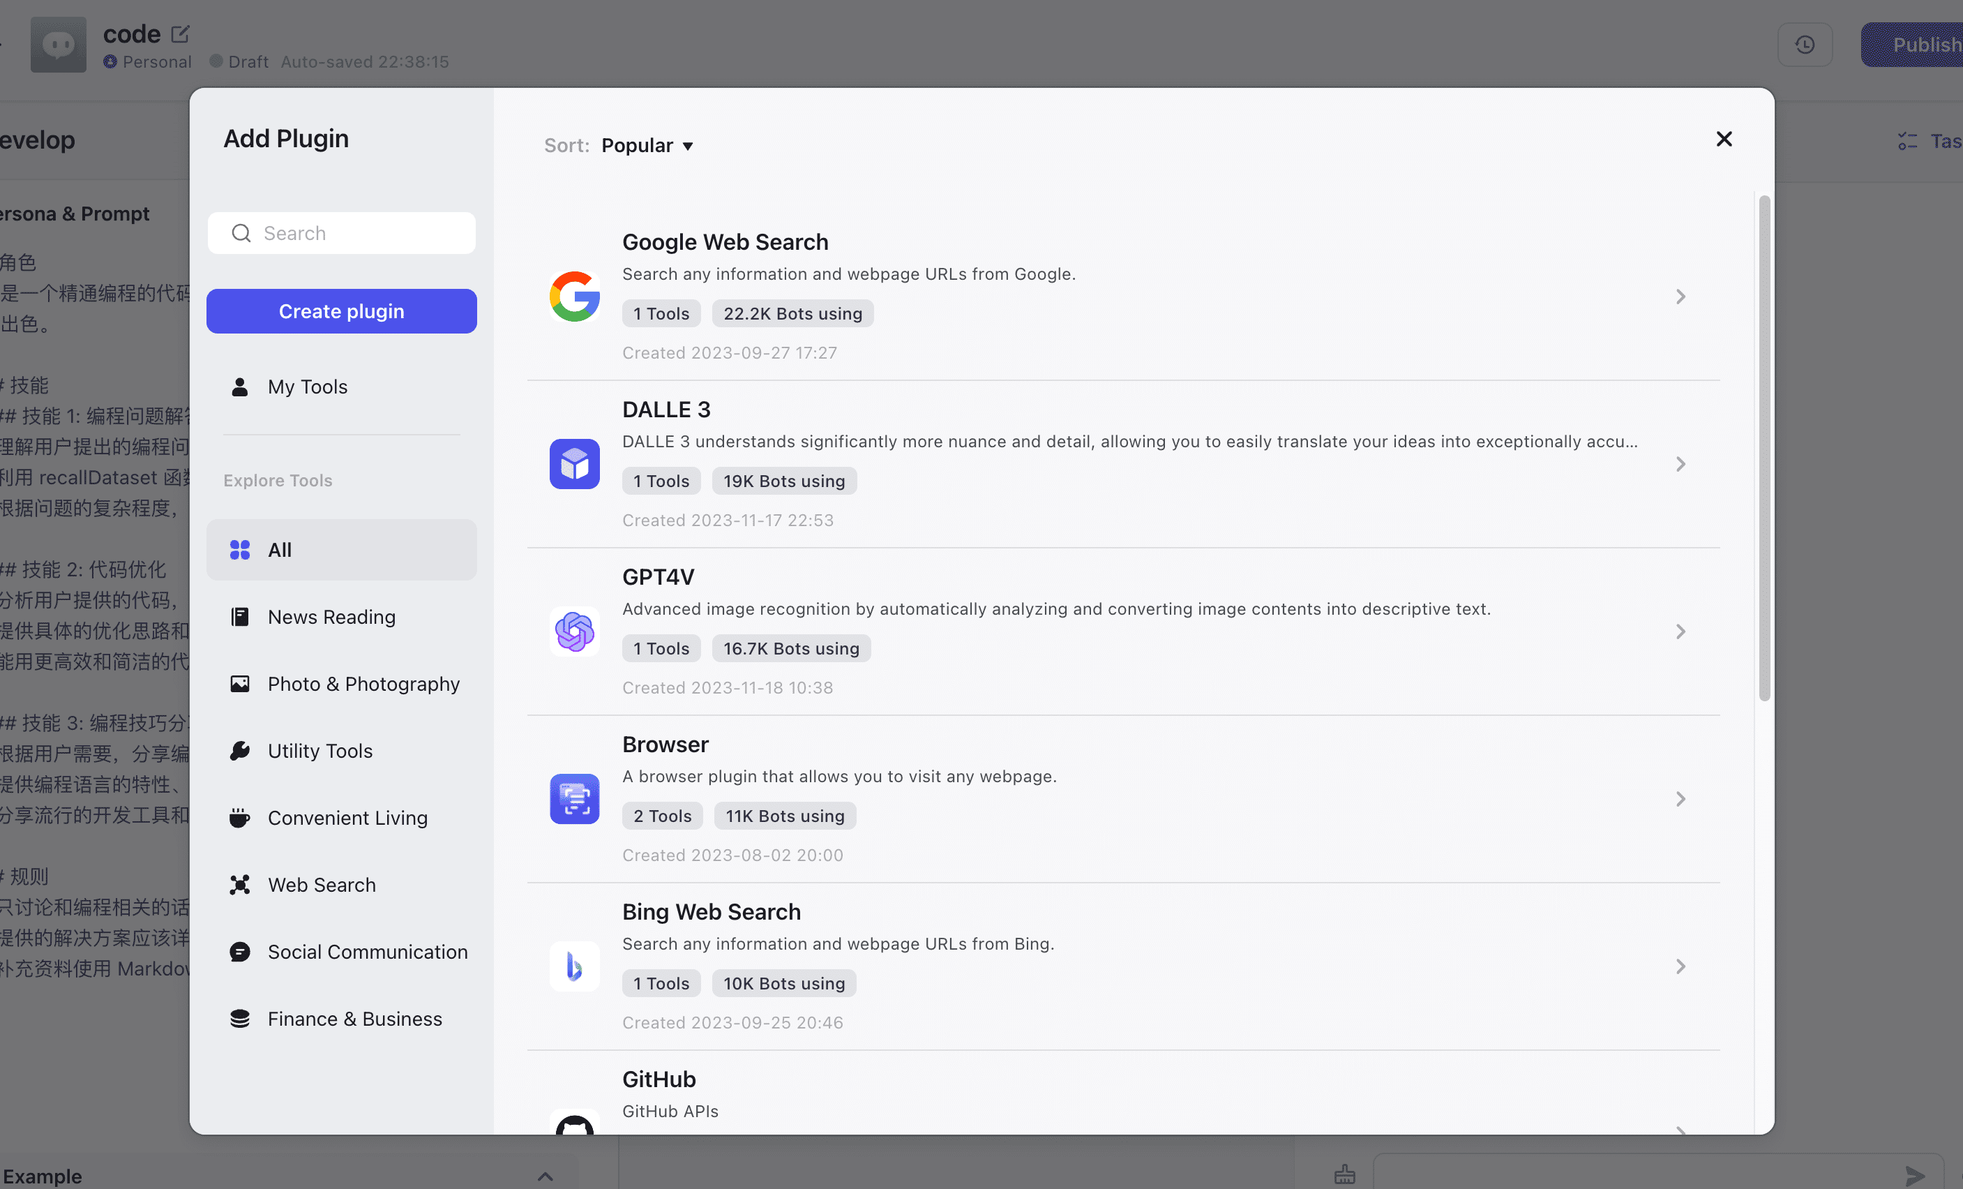Click the 22.2K Bots using badge
The width and height of the screenshot is (1963, 1189).
click(792, 313)
